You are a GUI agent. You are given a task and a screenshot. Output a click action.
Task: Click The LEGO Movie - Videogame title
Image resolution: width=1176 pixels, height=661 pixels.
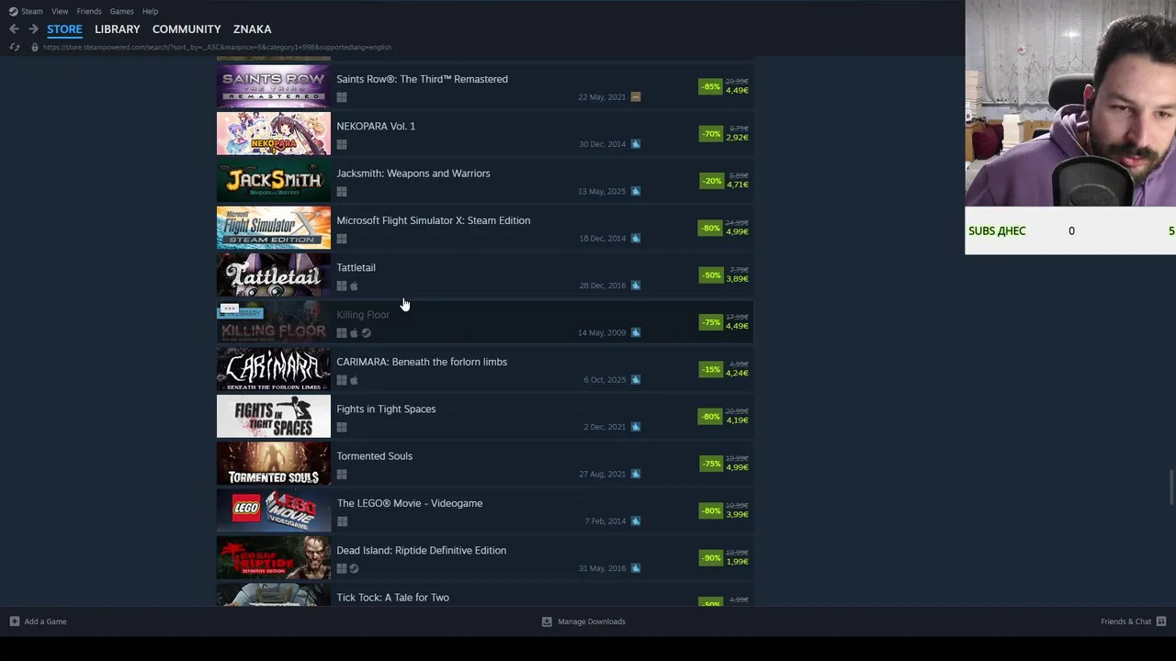(409, 503)
